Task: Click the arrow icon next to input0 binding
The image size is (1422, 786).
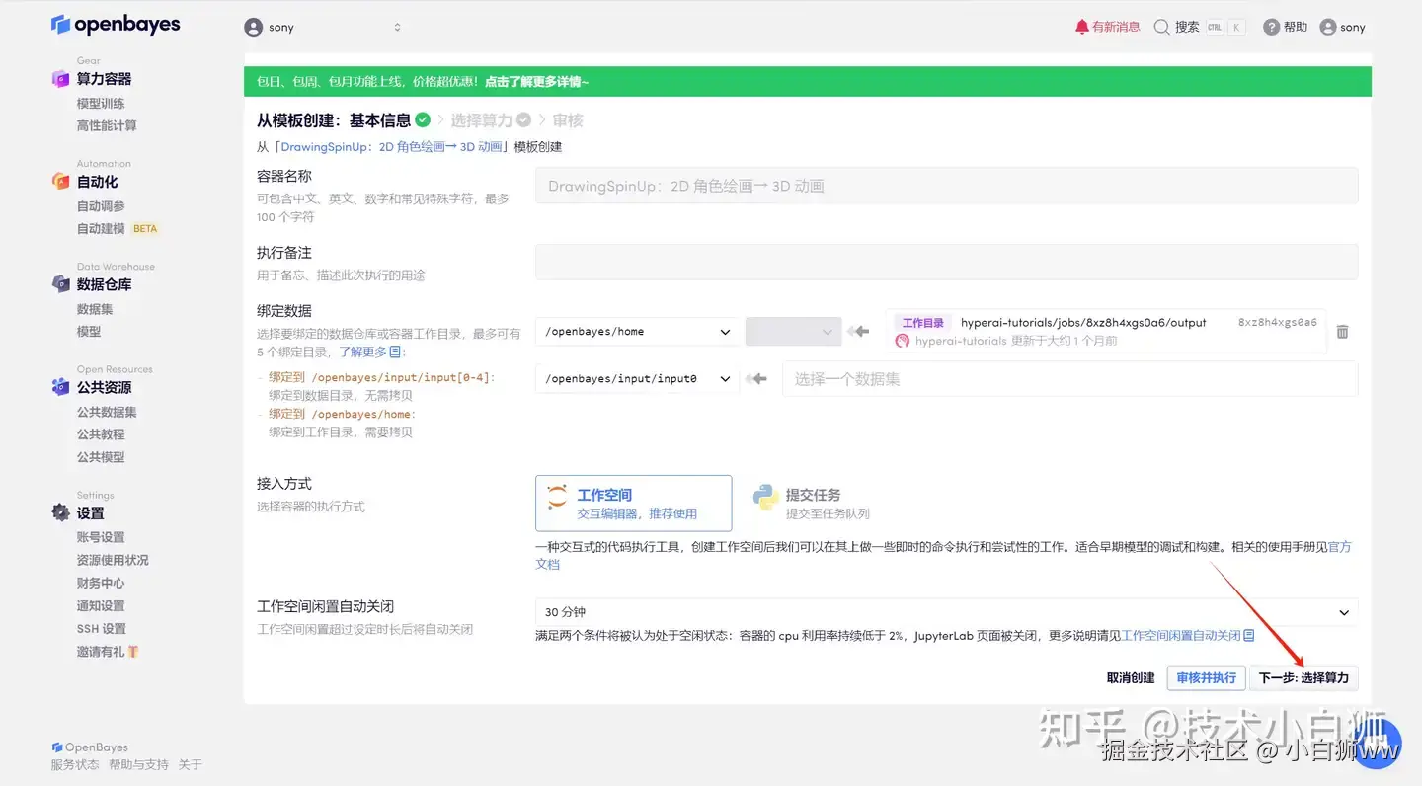Action: (757, 379)
